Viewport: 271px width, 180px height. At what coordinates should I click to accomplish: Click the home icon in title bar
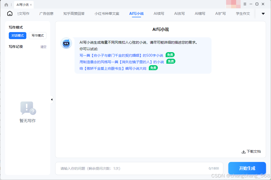[x=6, y=5]
